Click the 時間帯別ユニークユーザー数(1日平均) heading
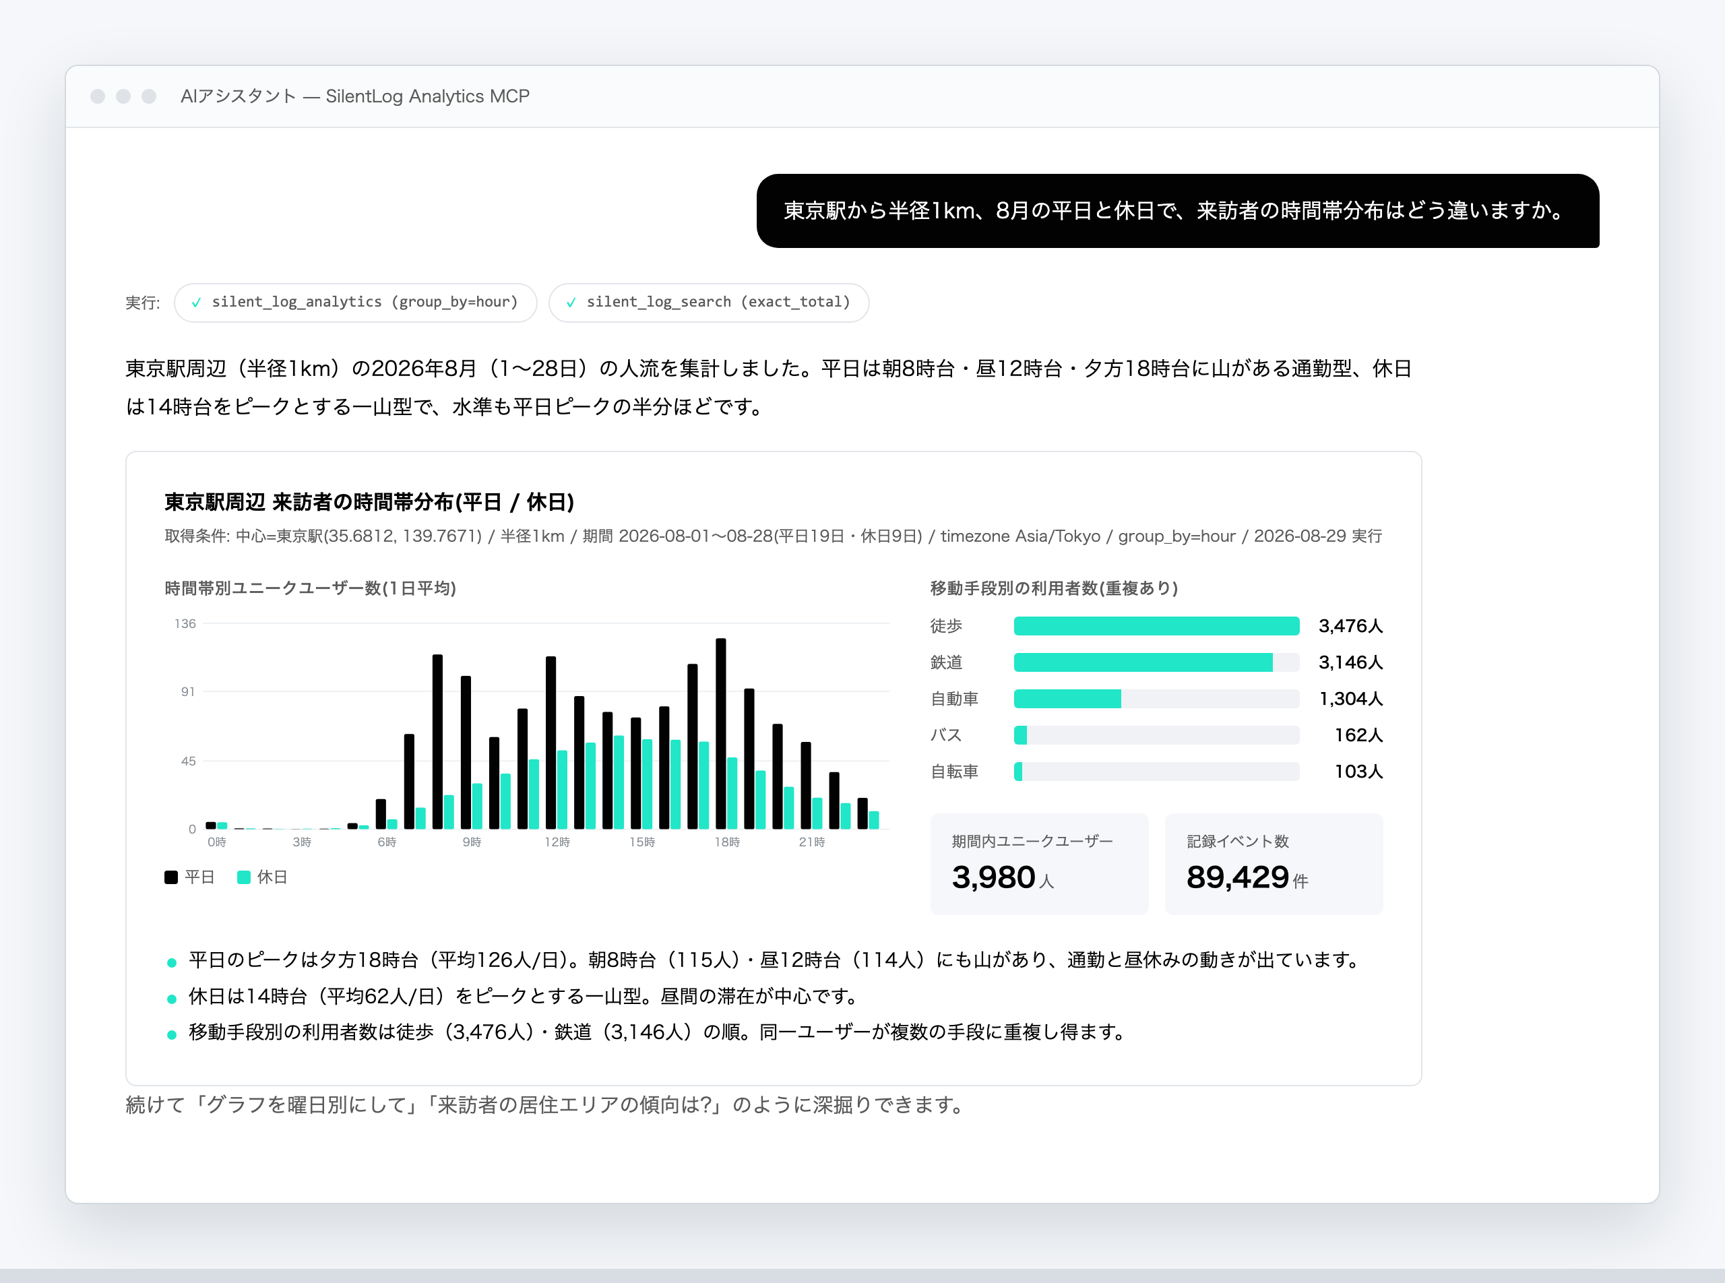This screenshot has width=1725, height=1283. click(310, 588)
